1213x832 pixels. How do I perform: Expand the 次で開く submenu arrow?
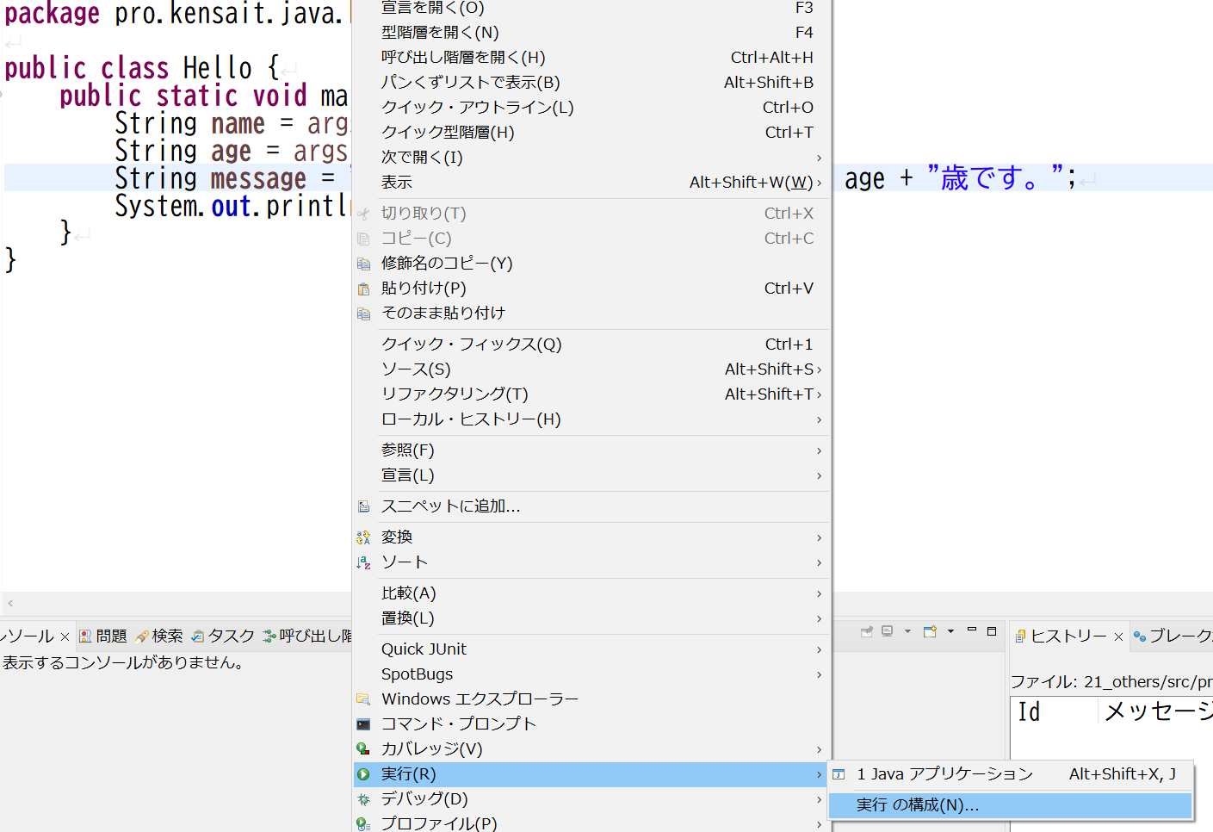click(x=819, y=157)
